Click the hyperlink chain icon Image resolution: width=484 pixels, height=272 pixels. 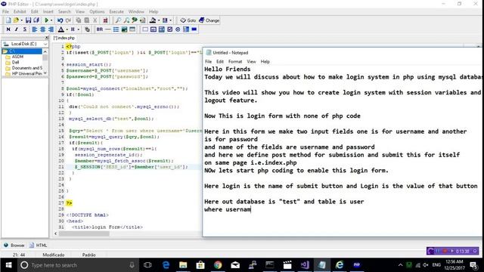click(x=88, y=29)
